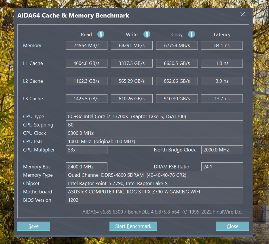Image resolution: width=269 pixels, height=244 pixels.
Task: Click the CPU Type label
Action: pyautogui.click(x=33, y=117)
